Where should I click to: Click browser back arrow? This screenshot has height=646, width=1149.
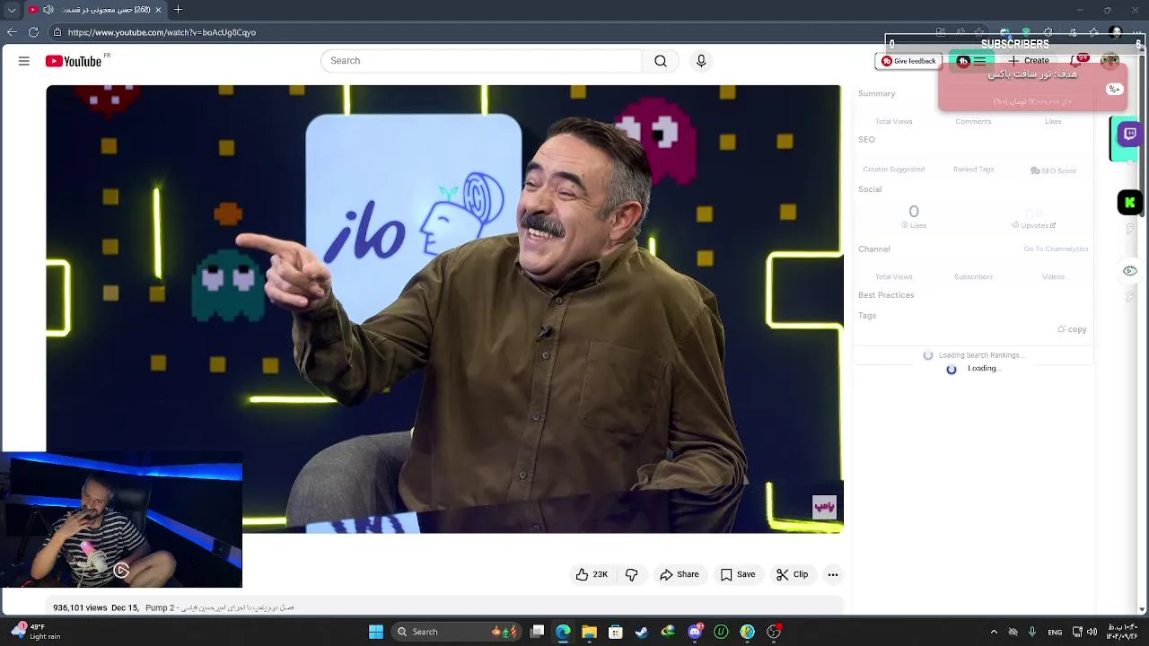tap(12, 32)
